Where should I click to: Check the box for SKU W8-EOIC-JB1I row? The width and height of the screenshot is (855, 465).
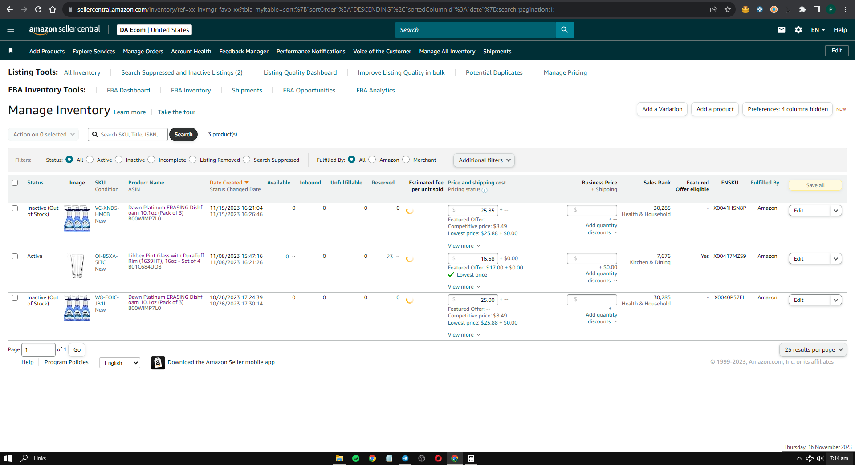tap(15, 297)
